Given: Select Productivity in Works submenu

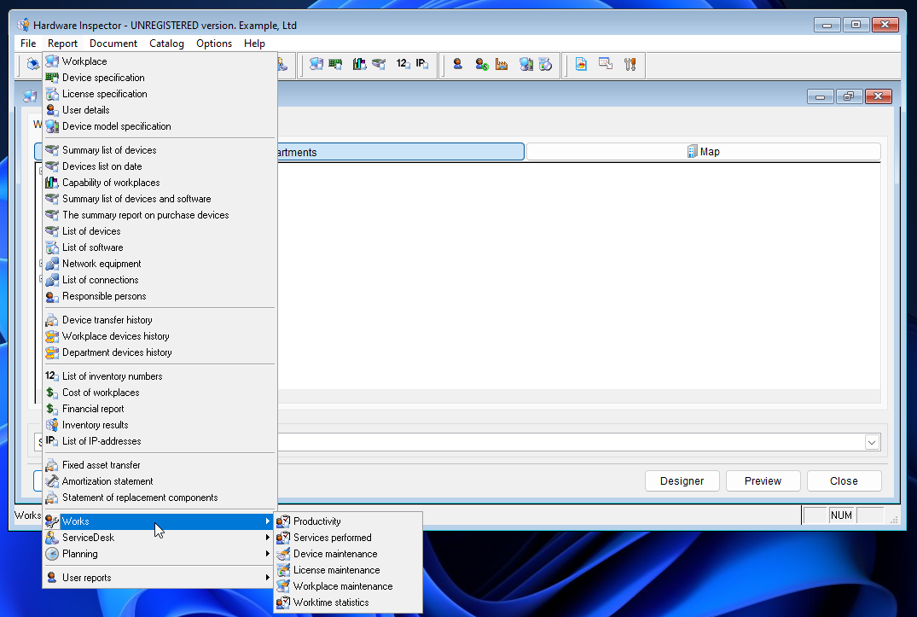Looking at the screenshot, I should [x=348, y=521].
